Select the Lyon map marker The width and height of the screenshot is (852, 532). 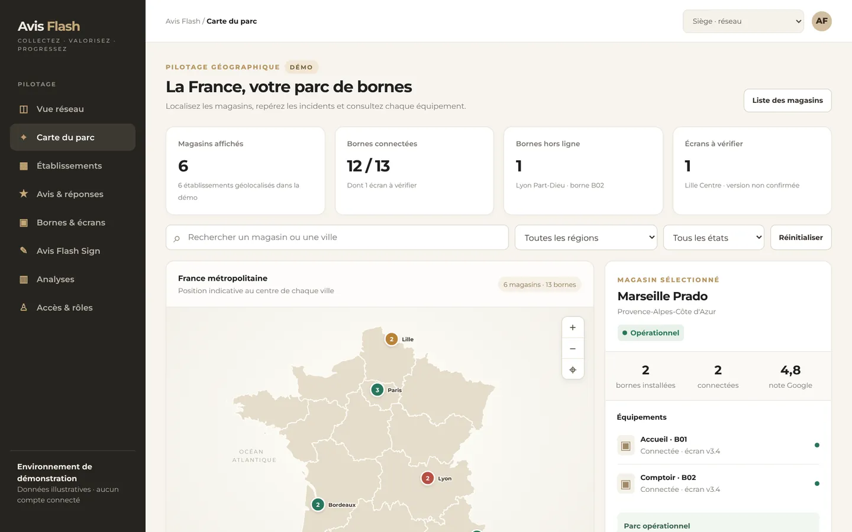[x=428, y=478]
